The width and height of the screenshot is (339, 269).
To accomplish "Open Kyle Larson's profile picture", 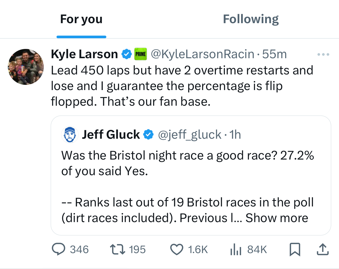I will (x=26, y=67).
